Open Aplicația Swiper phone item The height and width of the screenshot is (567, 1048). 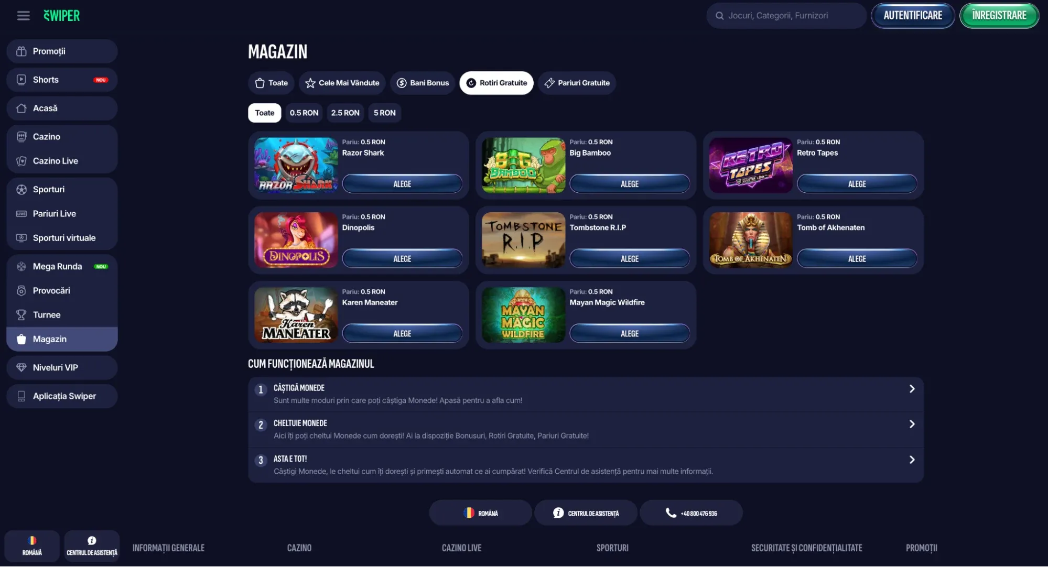click(x=62, y=396)
